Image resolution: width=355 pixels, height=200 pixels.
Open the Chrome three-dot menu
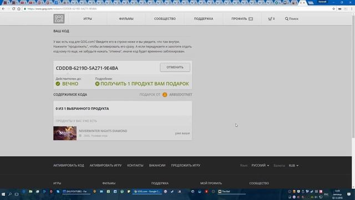click(352, 9)
